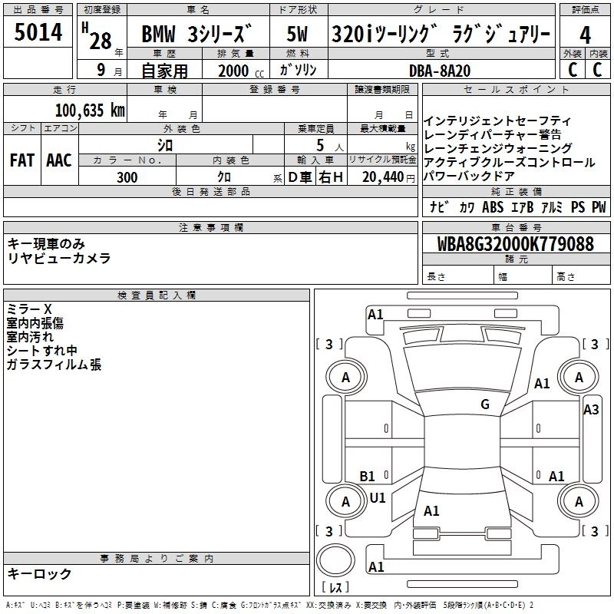Select the ABS equipment item
614x614 pixels.
493,207
